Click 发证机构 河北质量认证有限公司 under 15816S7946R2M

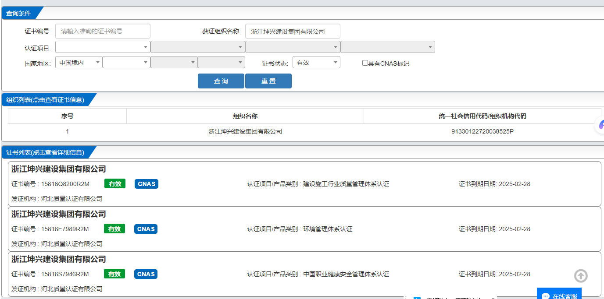[x=57, y=289]
